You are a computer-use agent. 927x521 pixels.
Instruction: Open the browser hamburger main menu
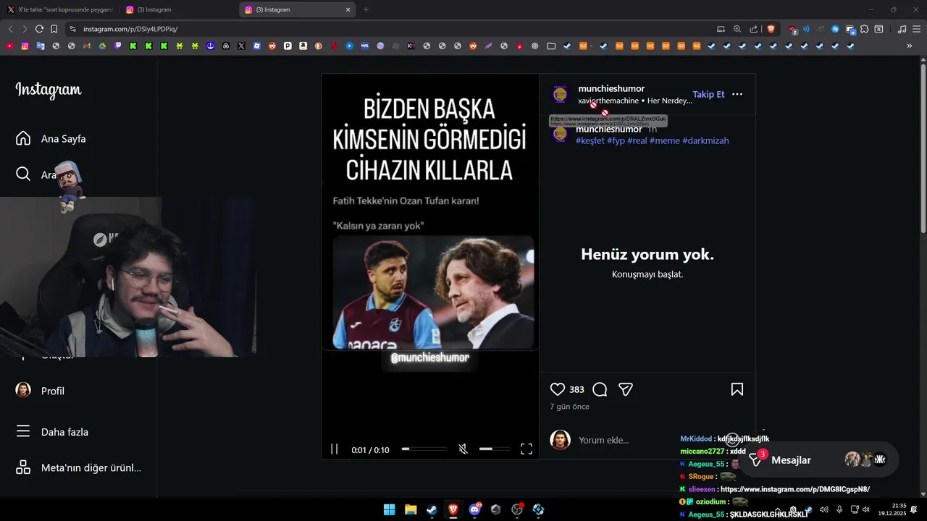coord(917,29)
